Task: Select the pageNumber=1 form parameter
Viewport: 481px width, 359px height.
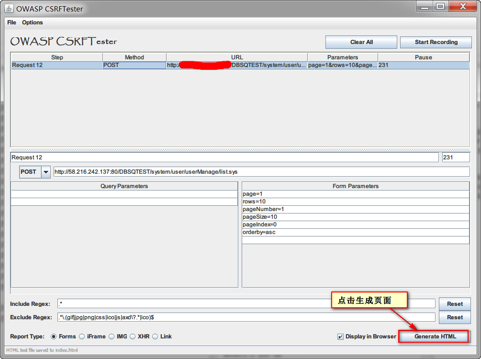Action: (356, 209)
